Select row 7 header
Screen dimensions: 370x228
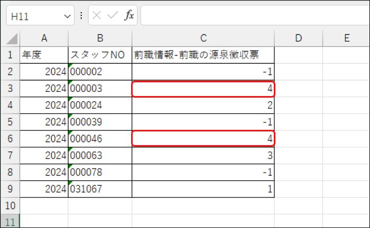point(10,156)
